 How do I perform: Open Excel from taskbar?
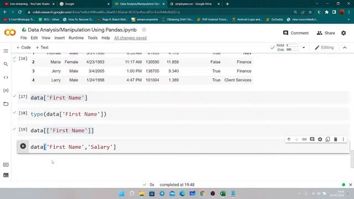click(x=223, y=193)
